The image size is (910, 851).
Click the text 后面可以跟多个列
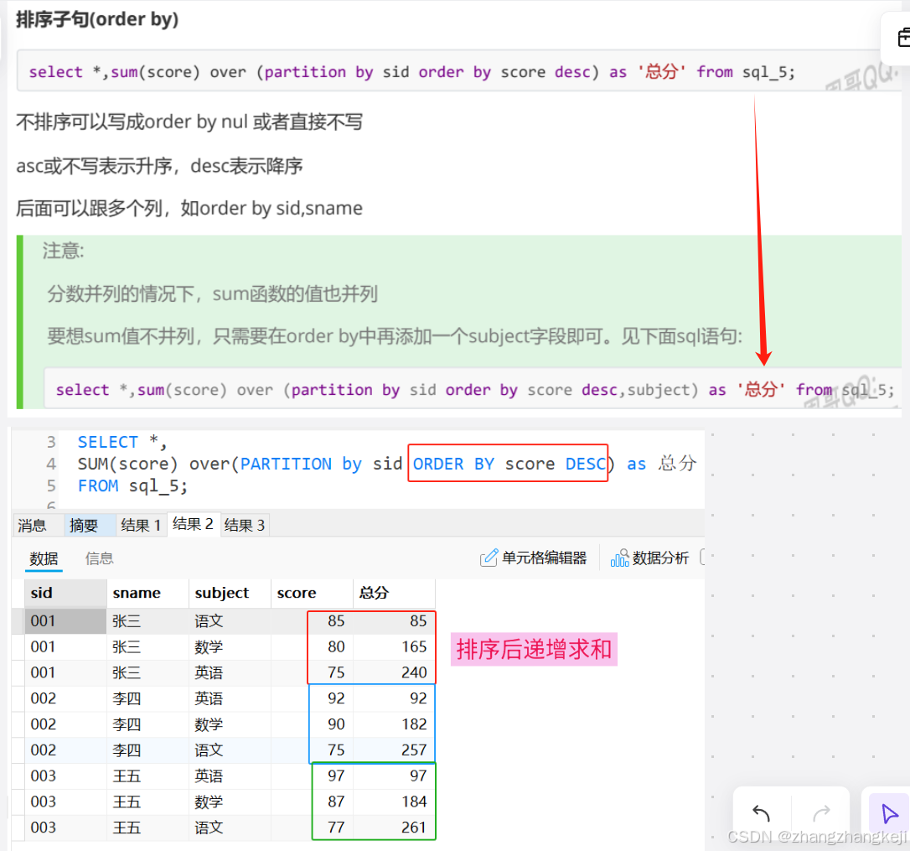pyautogui.click(x=89, y=208)
